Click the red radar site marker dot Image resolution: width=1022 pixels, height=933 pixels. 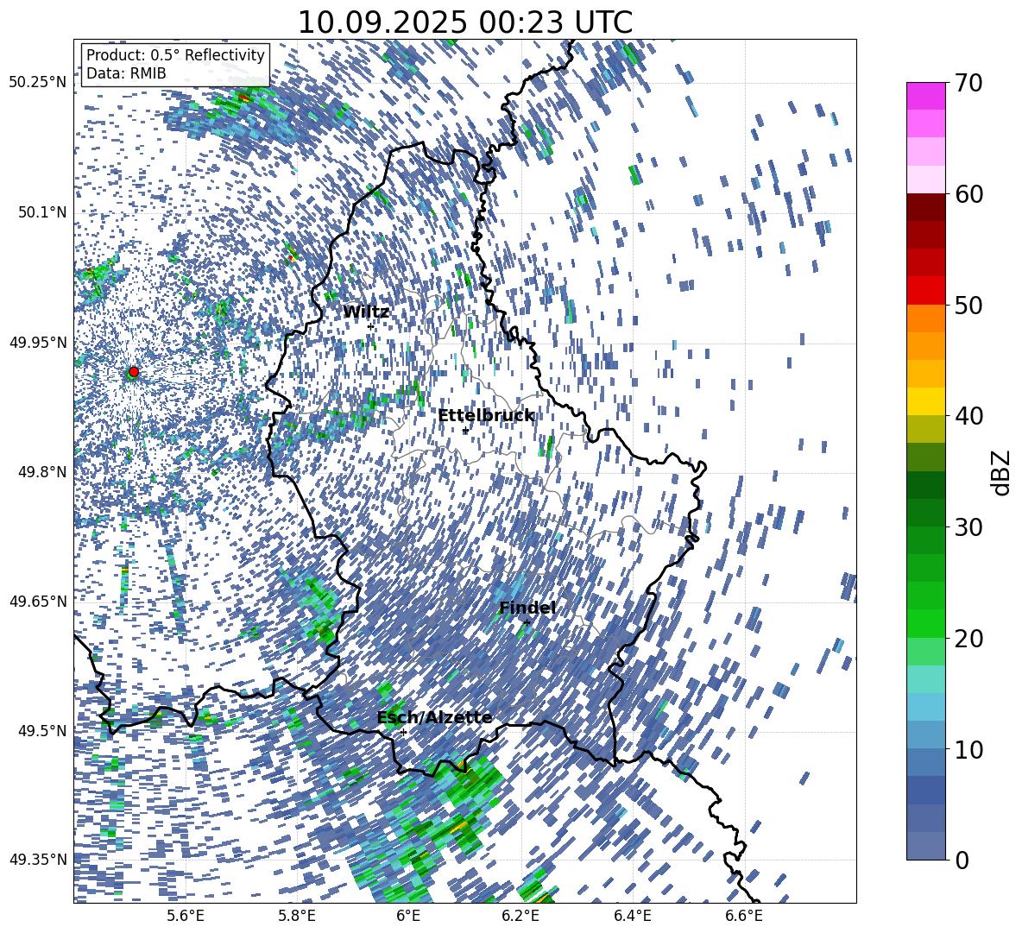(x=134, y=371)
